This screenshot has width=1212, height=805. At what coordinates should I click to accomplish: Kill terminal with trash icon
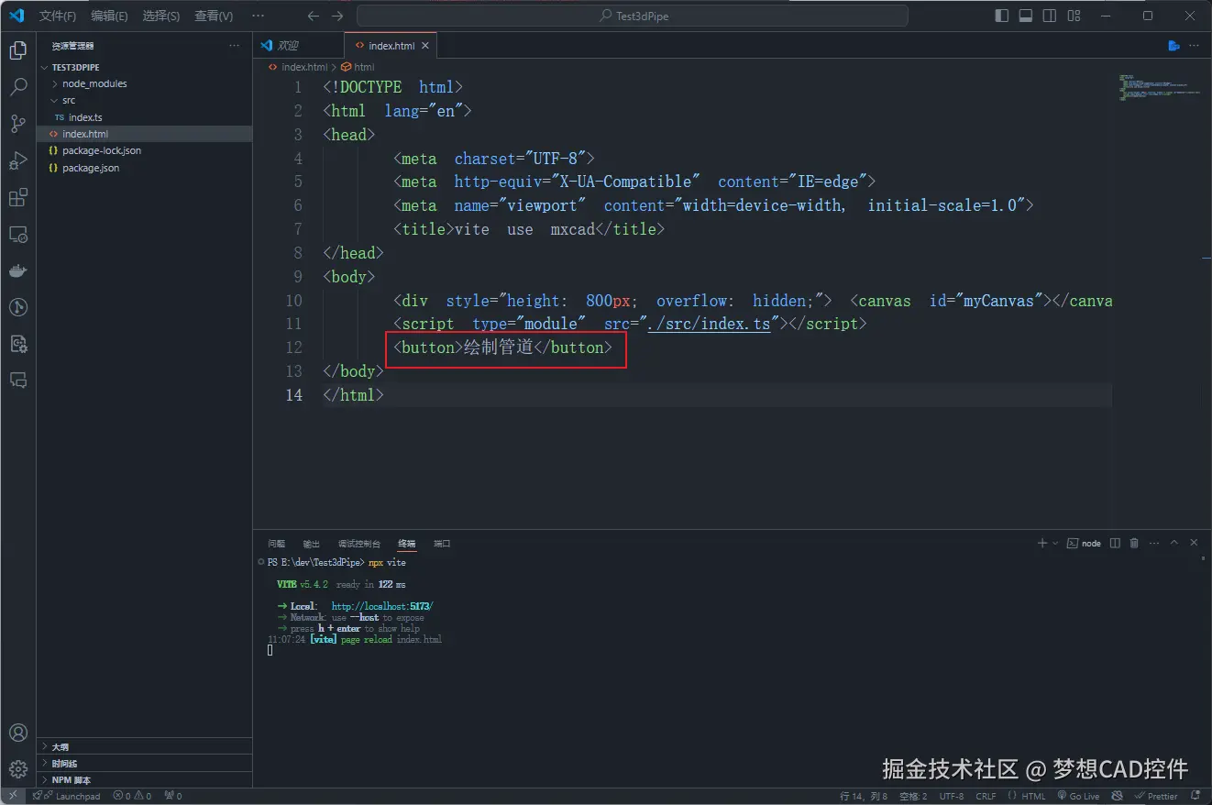point(1134,543)
